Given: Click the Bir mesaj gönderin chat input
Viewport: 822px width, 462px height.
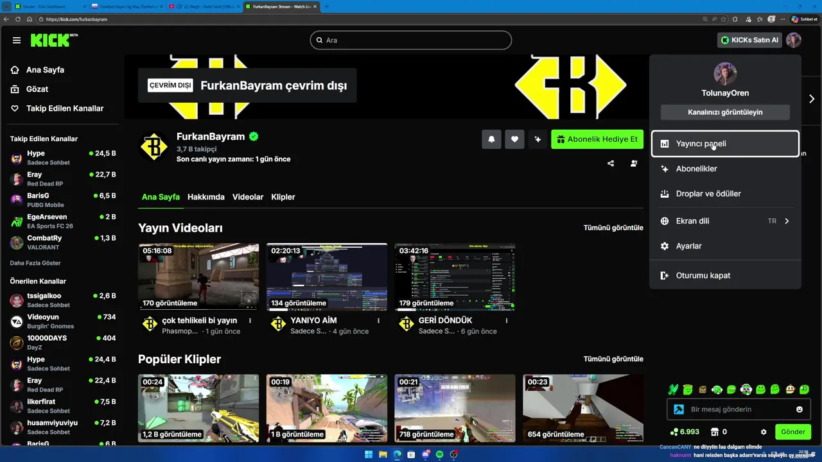Looking at the screenshot, I should coord(739,409).
